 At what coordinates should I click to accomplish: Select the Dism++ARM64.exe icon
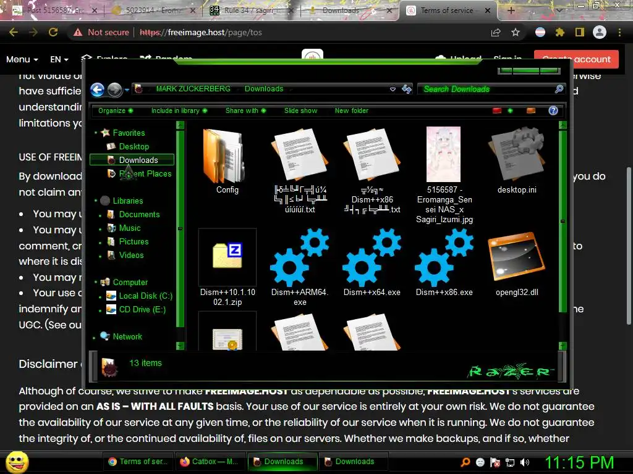click(300, 257)
